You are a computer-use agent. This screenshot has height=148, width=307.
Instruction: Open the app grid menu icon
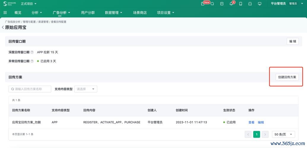coord(5,13)
